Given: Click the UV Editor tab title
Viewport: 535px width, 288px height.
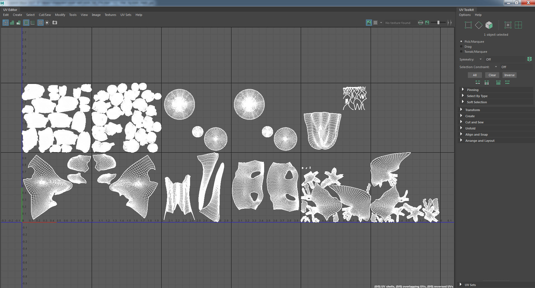Looking at the screenshot, I should tap(10, 10).
